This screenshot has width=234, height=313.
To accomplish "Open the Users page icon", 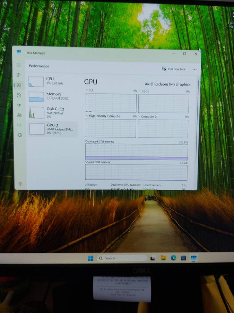I will (x=19, y=115).
